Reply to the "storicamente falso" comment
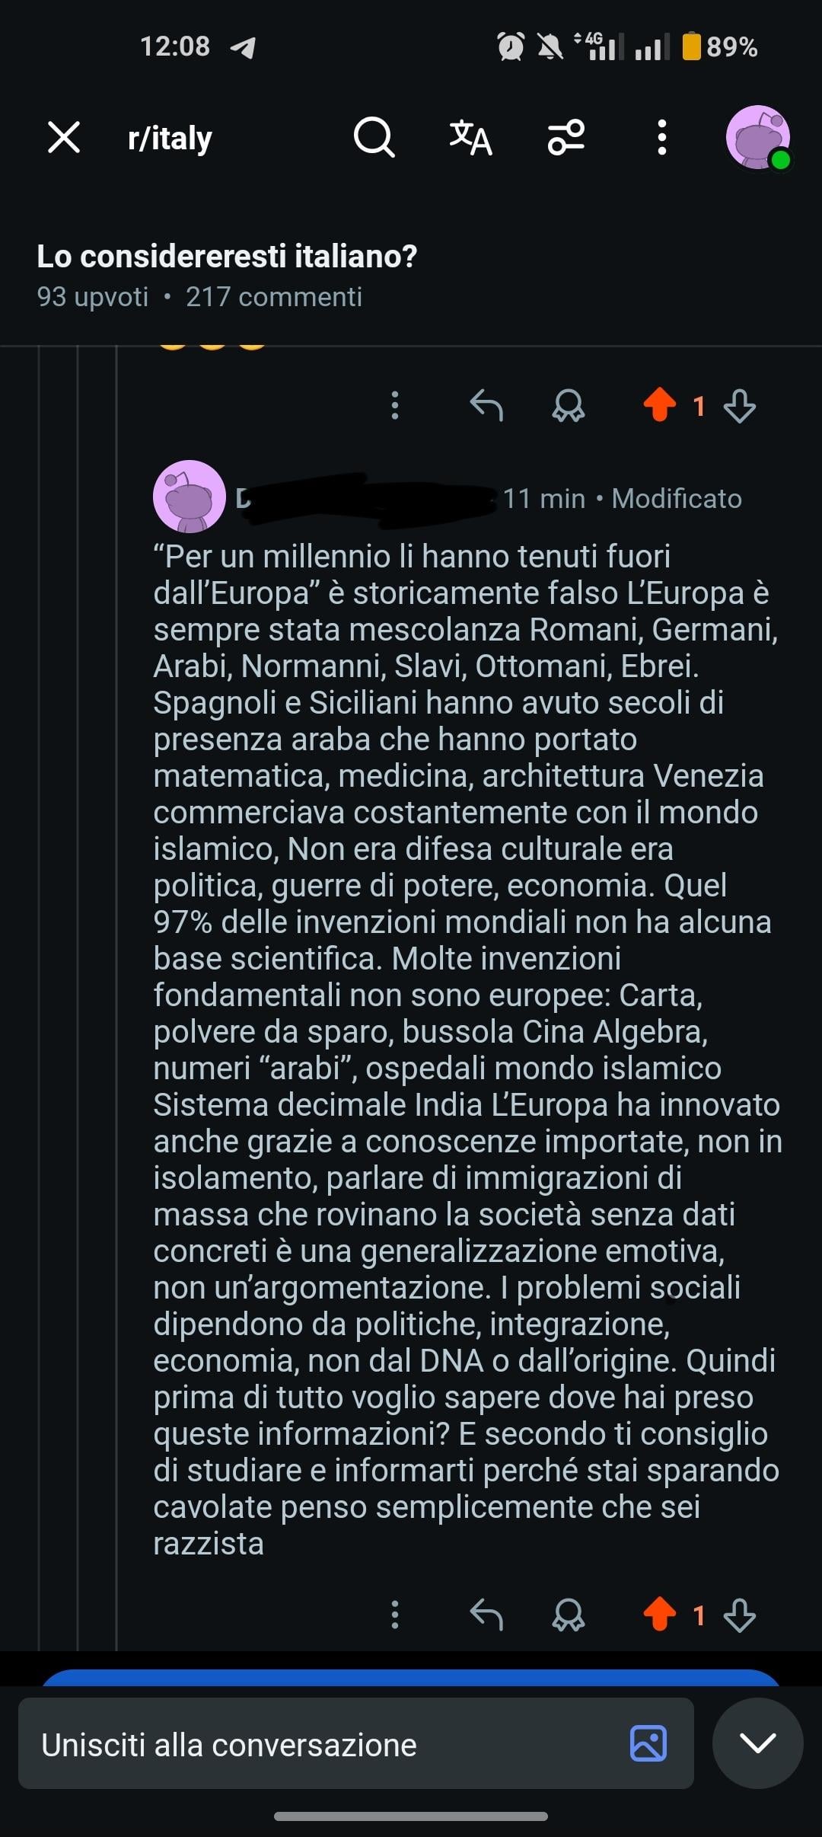 point(486,1615)
